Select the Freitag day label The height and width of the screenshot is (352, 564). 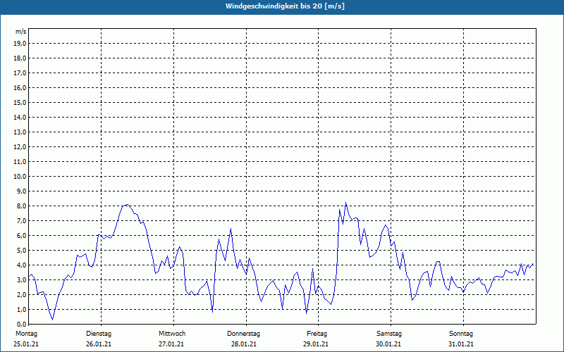(x=317, y=334)
